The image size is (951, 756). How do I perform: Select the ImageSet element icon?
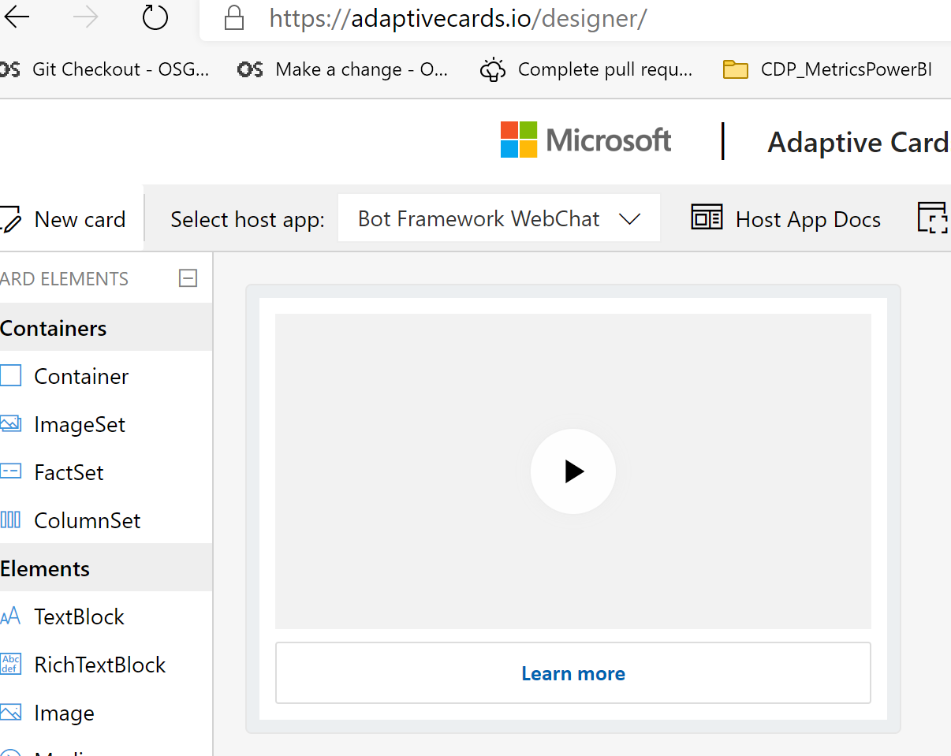pos(13,423)
